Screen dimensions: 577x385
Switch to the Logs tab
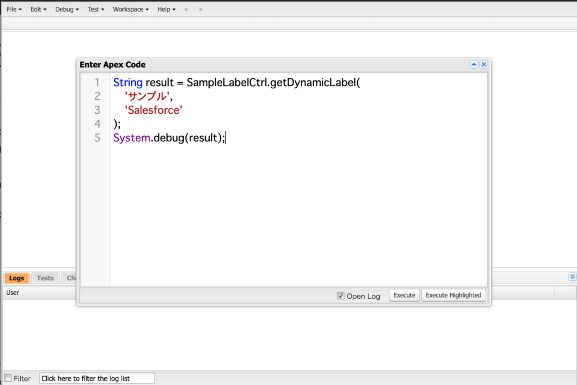(x=16, y=278)
